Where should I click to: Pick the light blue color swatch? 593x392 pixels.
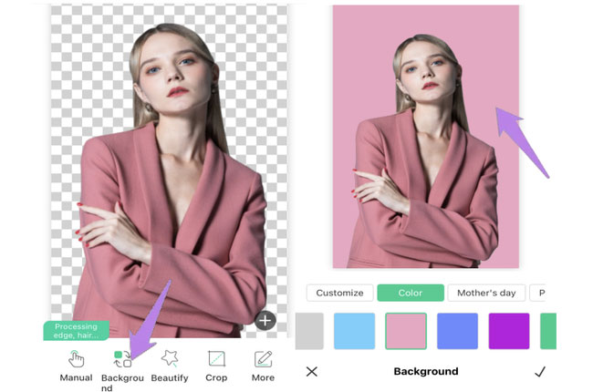pos(354,331)
